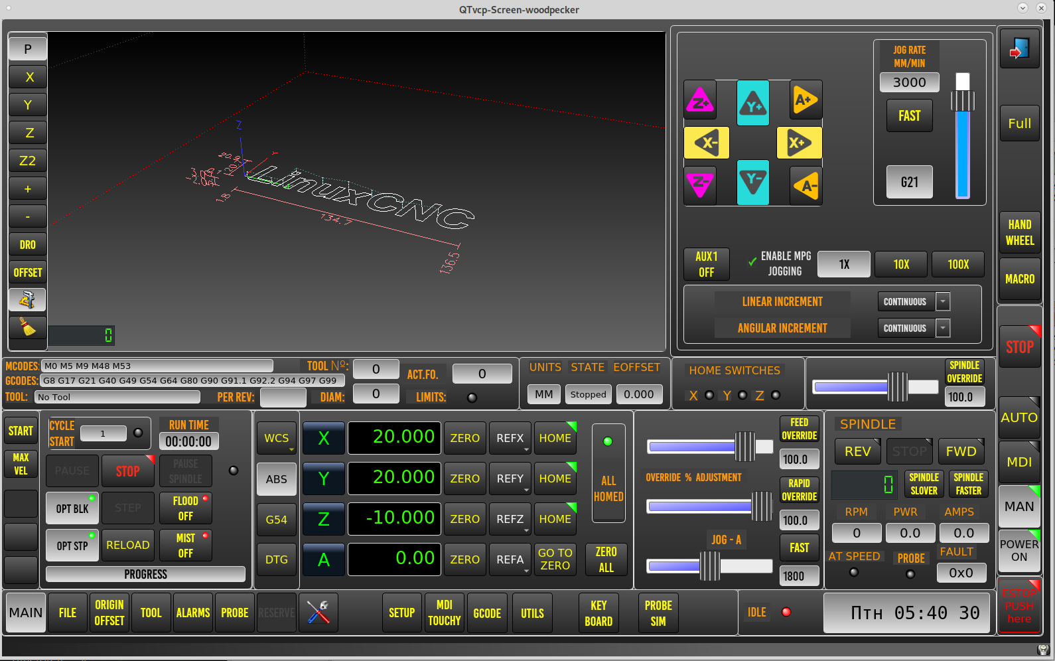Select the A axis indicator button
This screenshot has width=1055, height=661.
324,559
